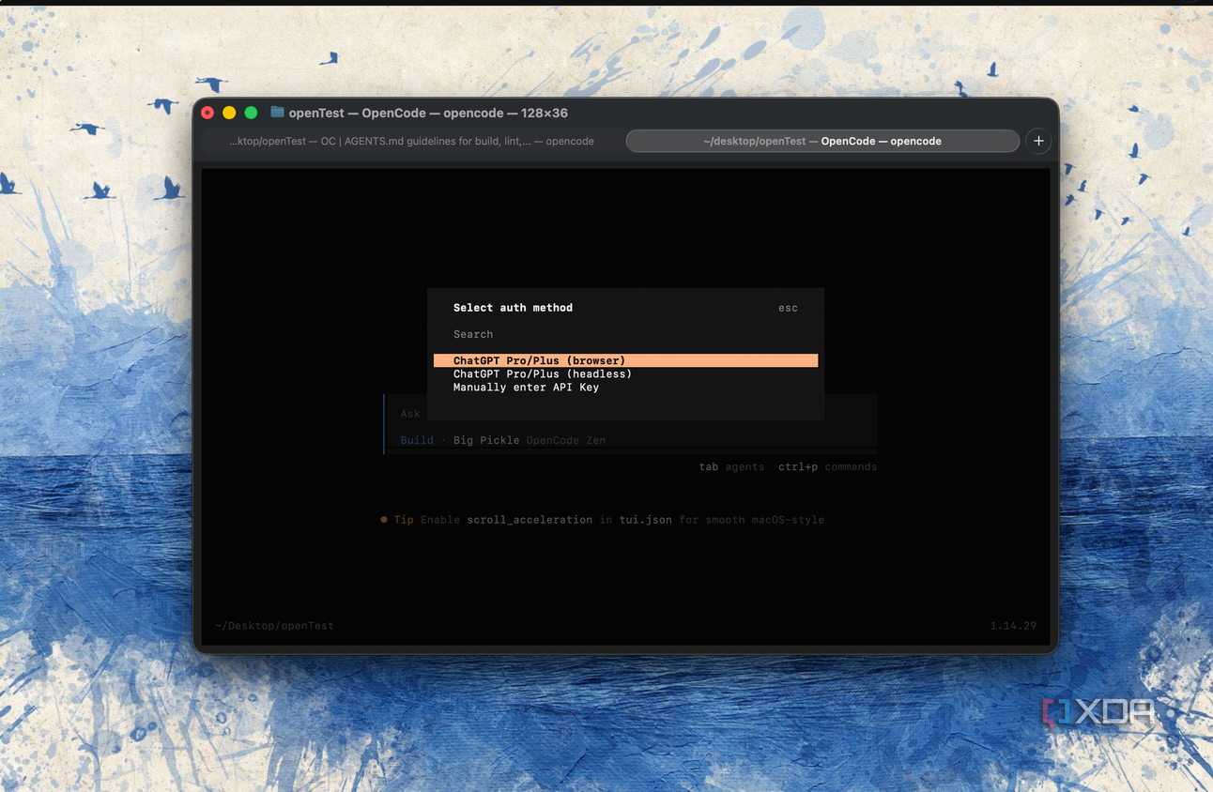This screenshot has height=792, width=1213.
Task: Click the Build agent label
Action: click(x=417, y=440)
